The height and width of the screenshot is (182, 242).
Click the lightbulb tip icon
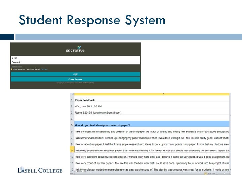[x=11, y=69]
